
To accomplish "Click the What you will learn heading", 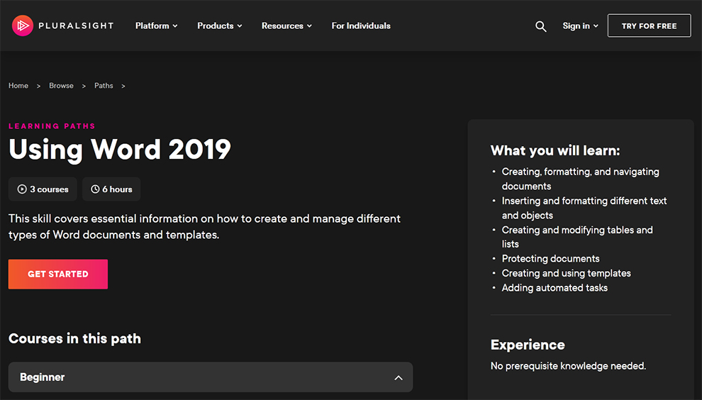I will point(555,150).
